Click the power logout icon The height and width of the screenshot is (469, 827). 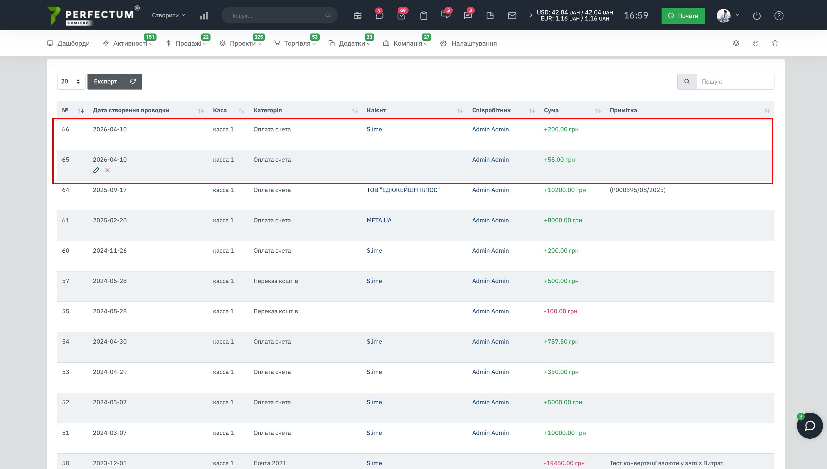[x=757, y=16]
